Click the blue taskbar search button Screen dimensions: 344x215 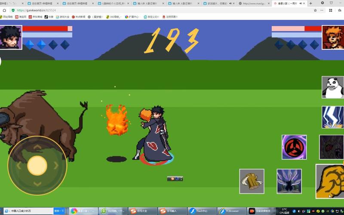pyautogui.click(x=59, y=211)
